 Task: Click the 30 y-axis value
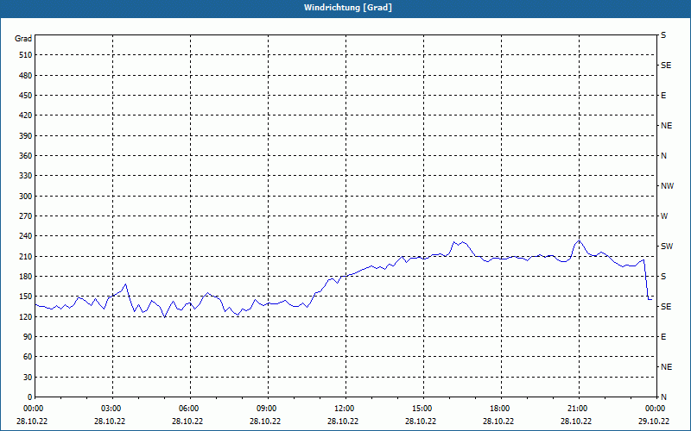28,378
